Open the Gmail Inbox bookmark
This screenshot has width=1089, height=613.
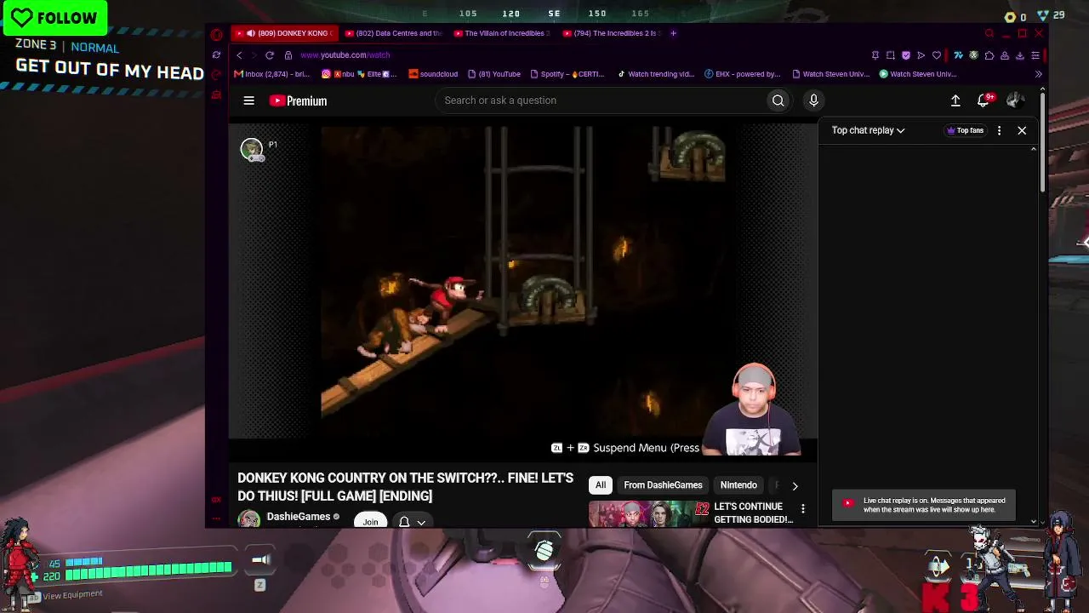click(271, 74)
